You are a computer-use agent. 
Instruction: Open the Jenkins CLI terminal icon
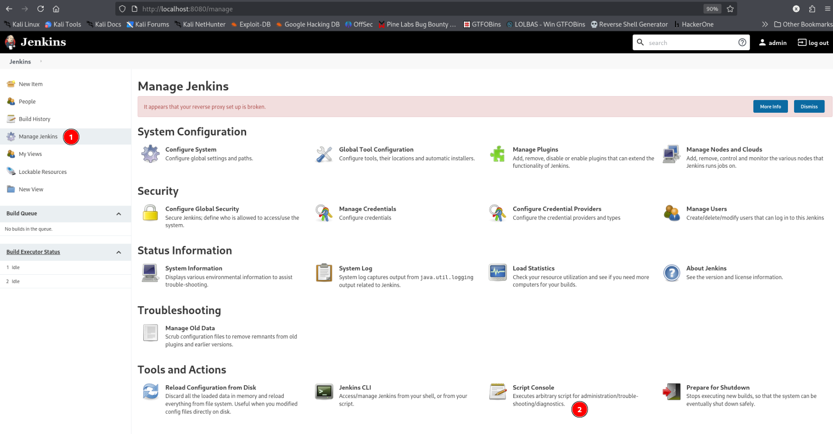tap(324, 392)
